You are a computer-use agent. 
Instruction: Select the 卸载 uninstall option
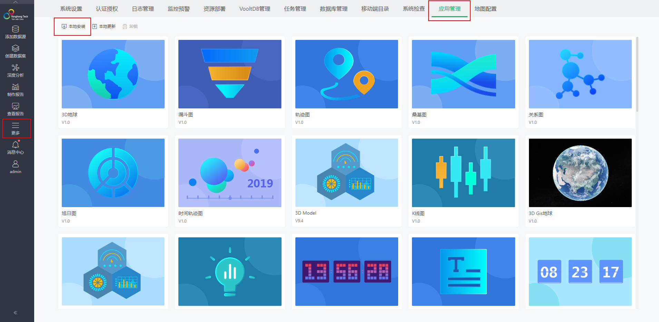(x=130, y=26)
